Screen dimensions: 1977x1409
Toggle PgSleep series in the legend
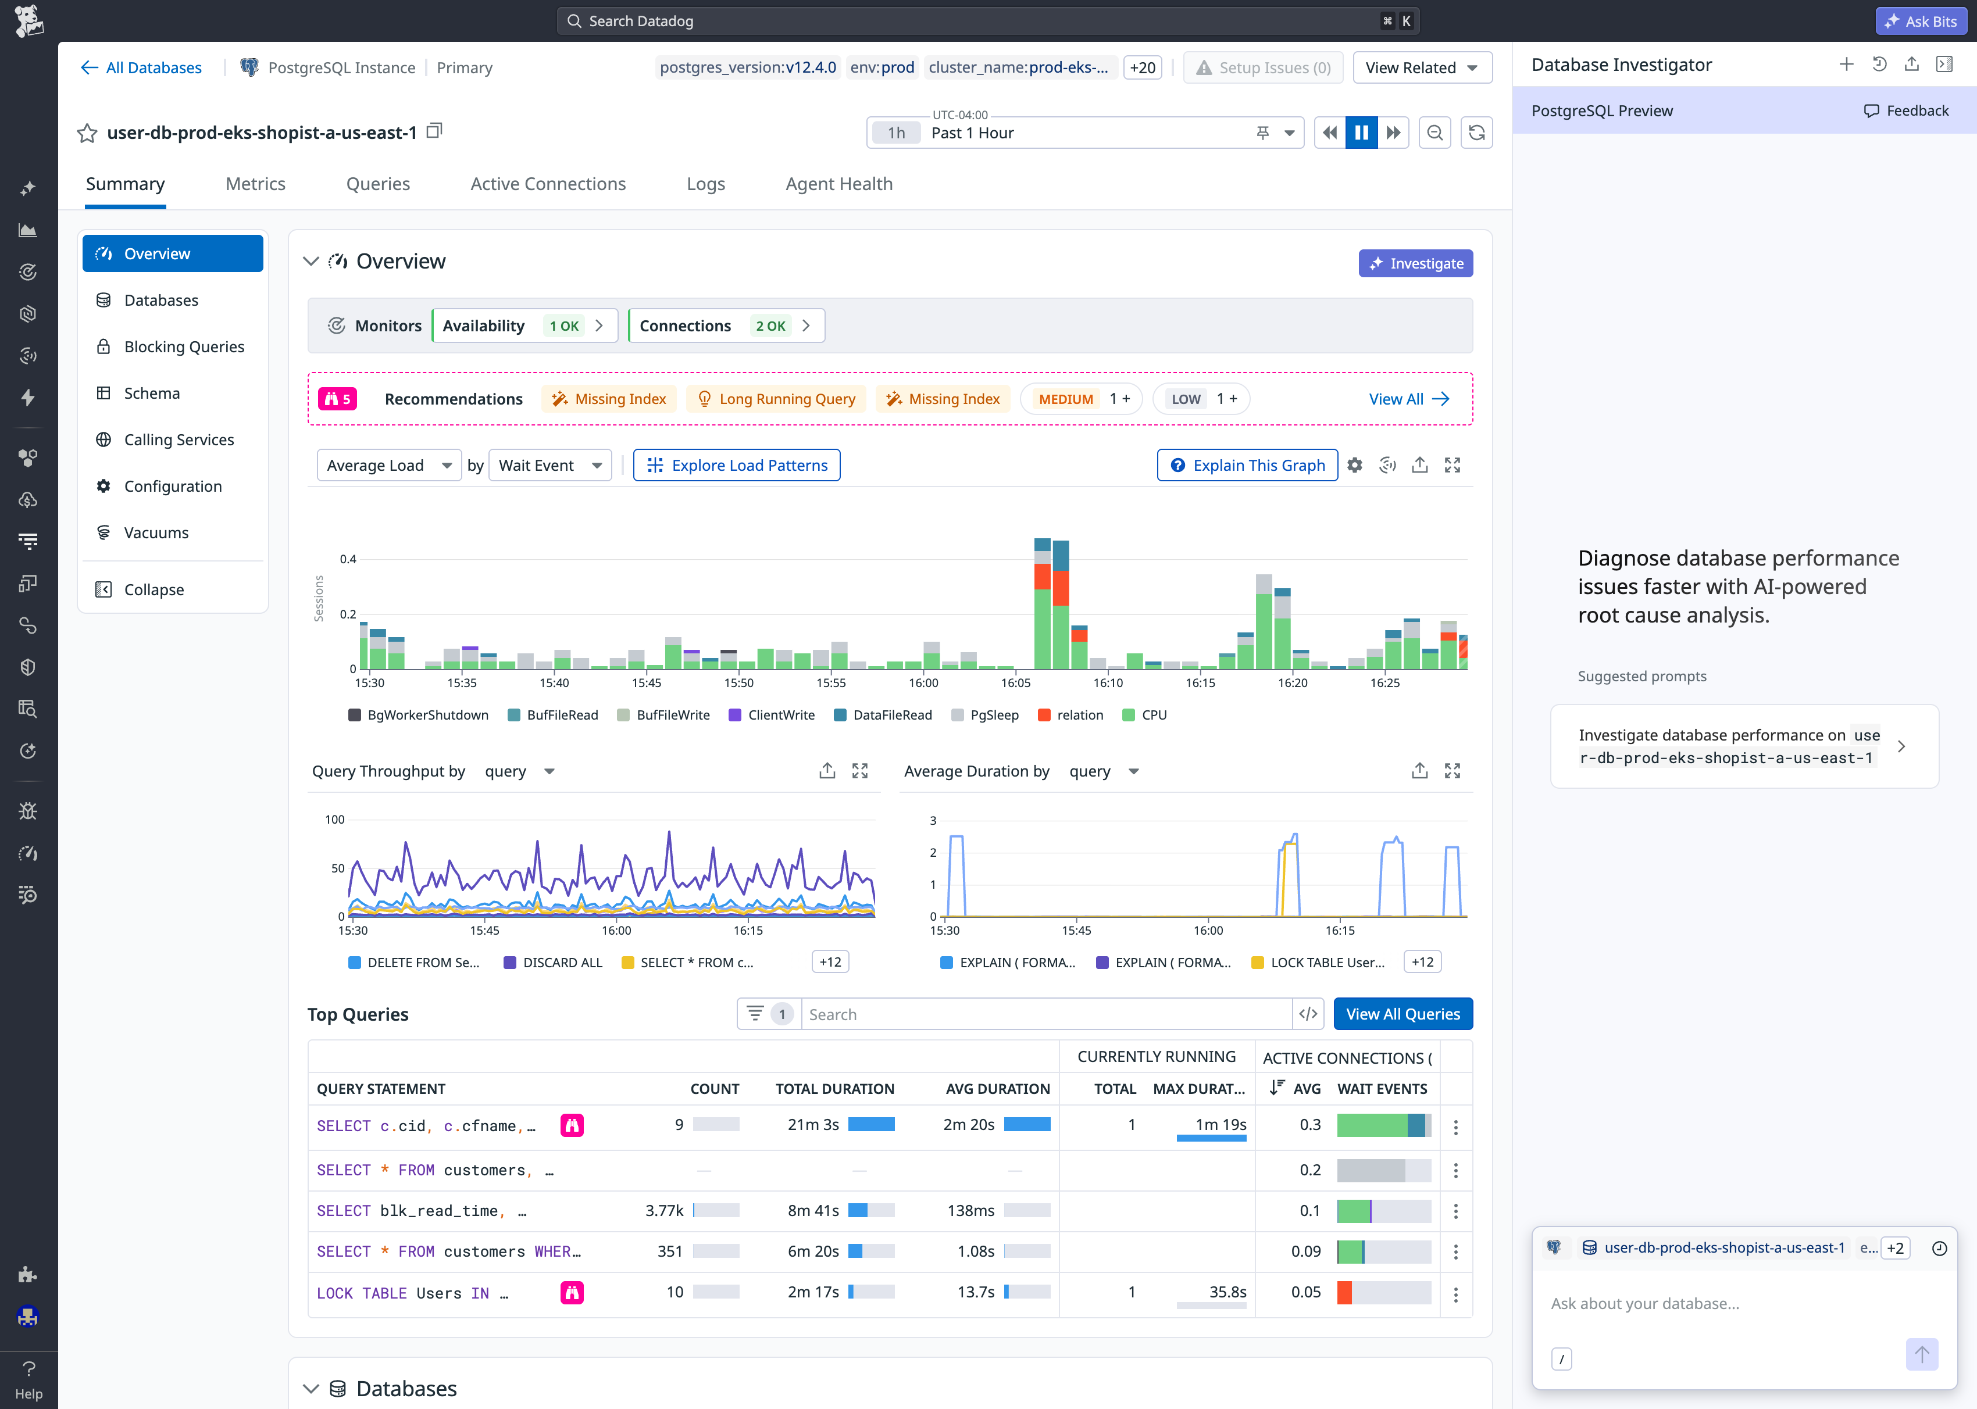985,715
